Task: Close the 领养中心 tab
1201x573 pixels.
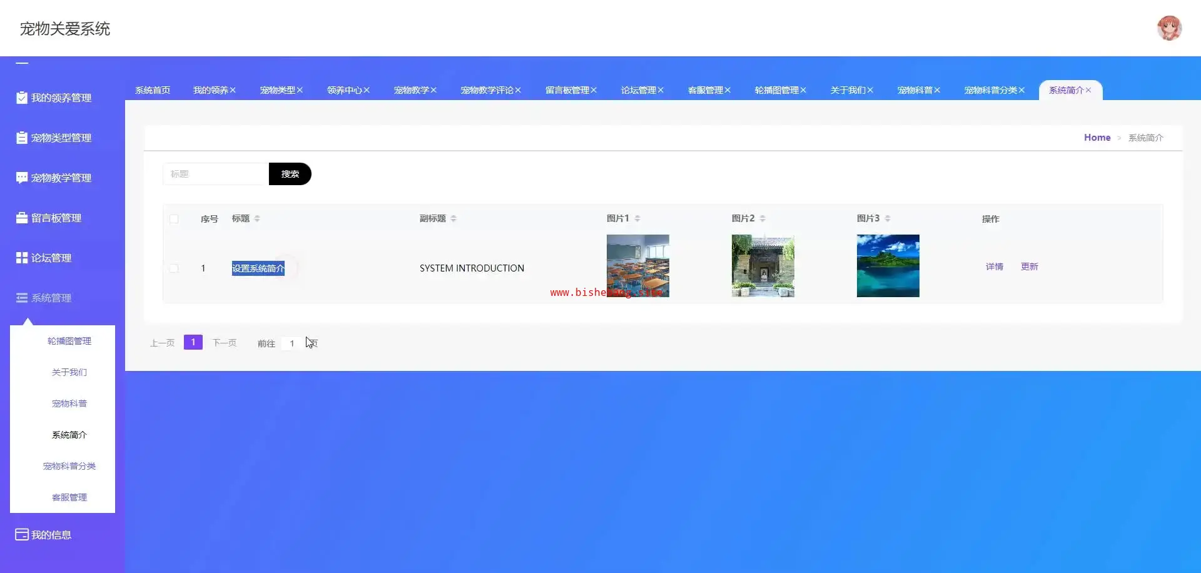Action: pyautogui.click(x=367, y=90)
